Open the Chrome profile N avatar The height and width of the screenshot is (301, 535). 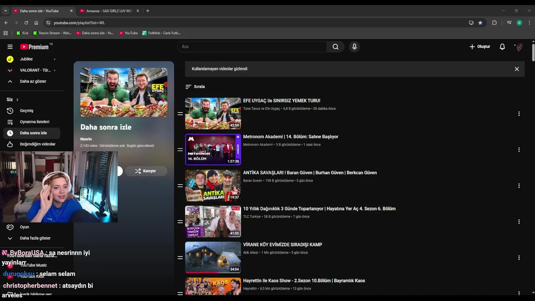[519, 23]
